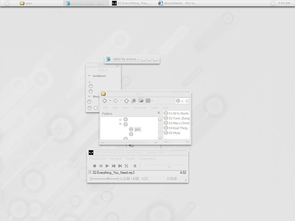Select the 01-Dirty Boots file
The image size is (295, 221).
179,113
